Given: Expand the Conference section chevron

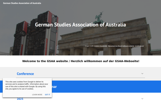Looking at the screenshot, I should [x=142, y=74].
